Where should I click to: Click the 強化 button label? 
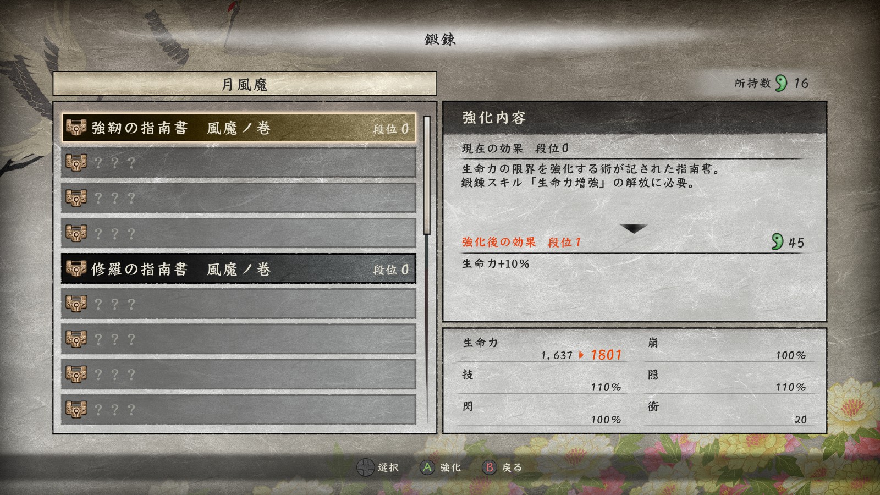click(x=450, y=468)
